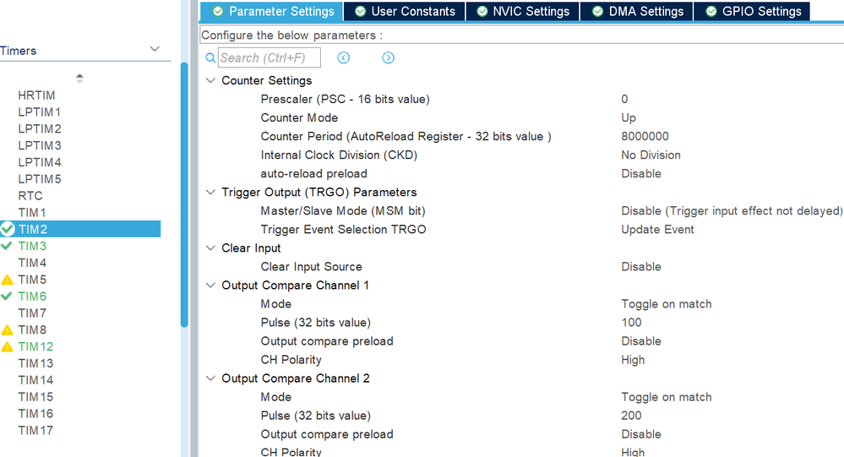
Task: Select HRTIM in the timer list
Action: [x=36, y=95]
